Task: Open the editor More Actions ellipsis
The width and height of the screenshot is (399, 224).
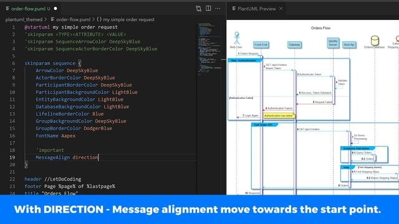Action: (218, 8)
